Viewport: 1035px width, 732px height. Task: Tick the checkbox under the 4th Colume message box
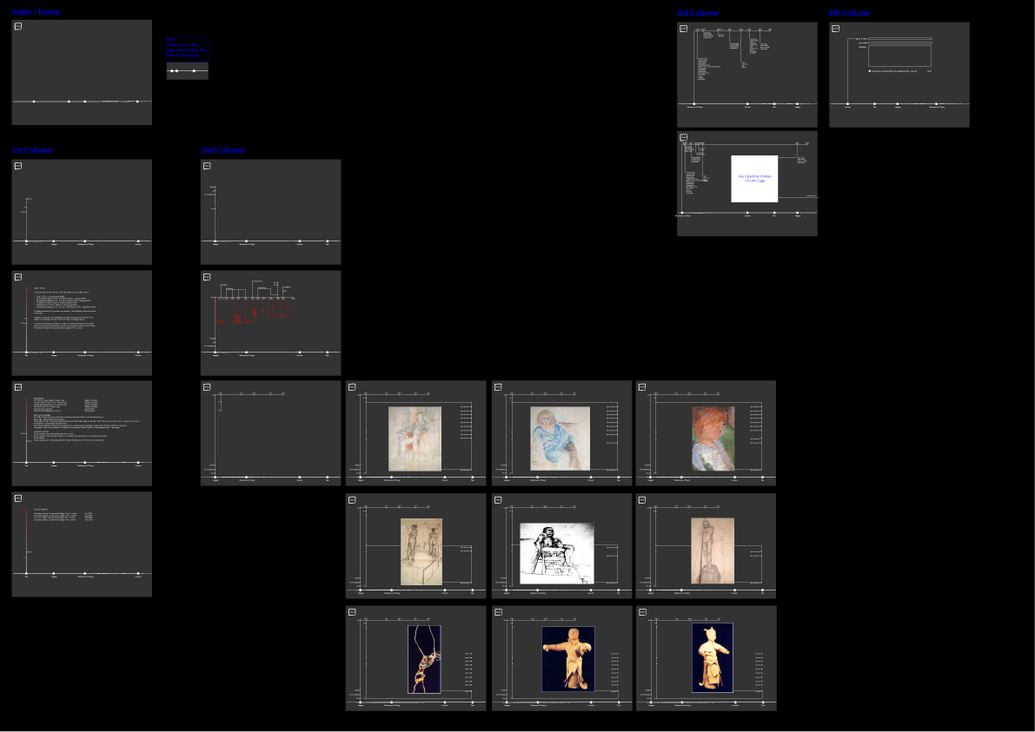(x=871, y=71)
